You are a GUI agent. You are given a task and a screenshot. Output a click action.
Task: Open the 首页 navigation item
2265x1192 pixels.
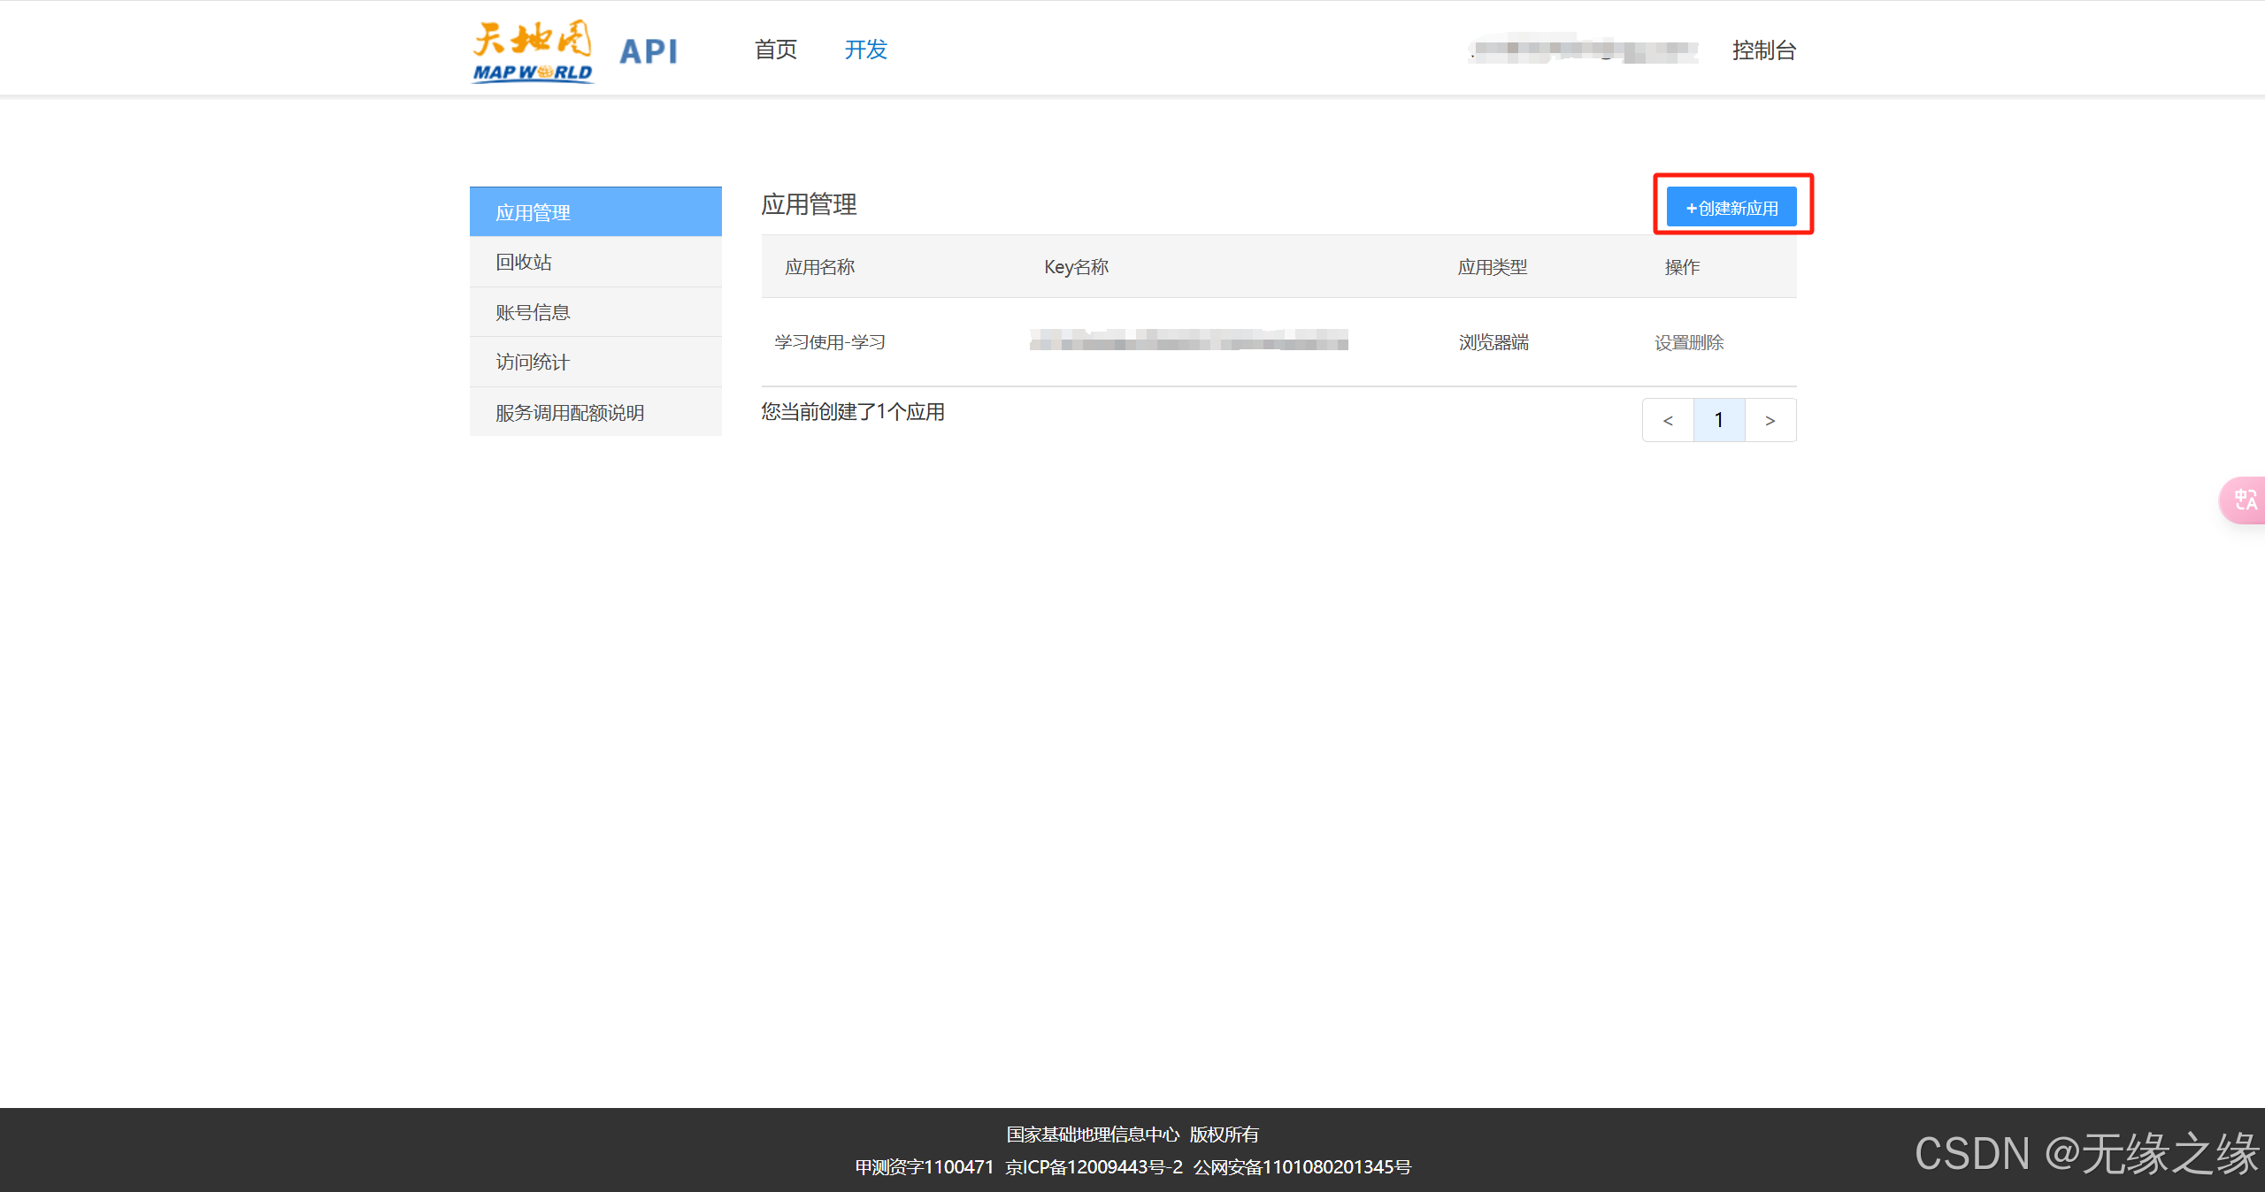click(x=776, y=50)
